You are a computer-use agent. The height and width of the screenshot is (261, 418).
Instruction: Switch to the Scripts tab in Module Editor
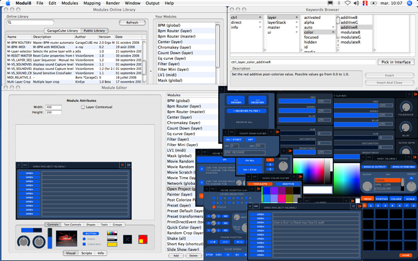point(86,253)
